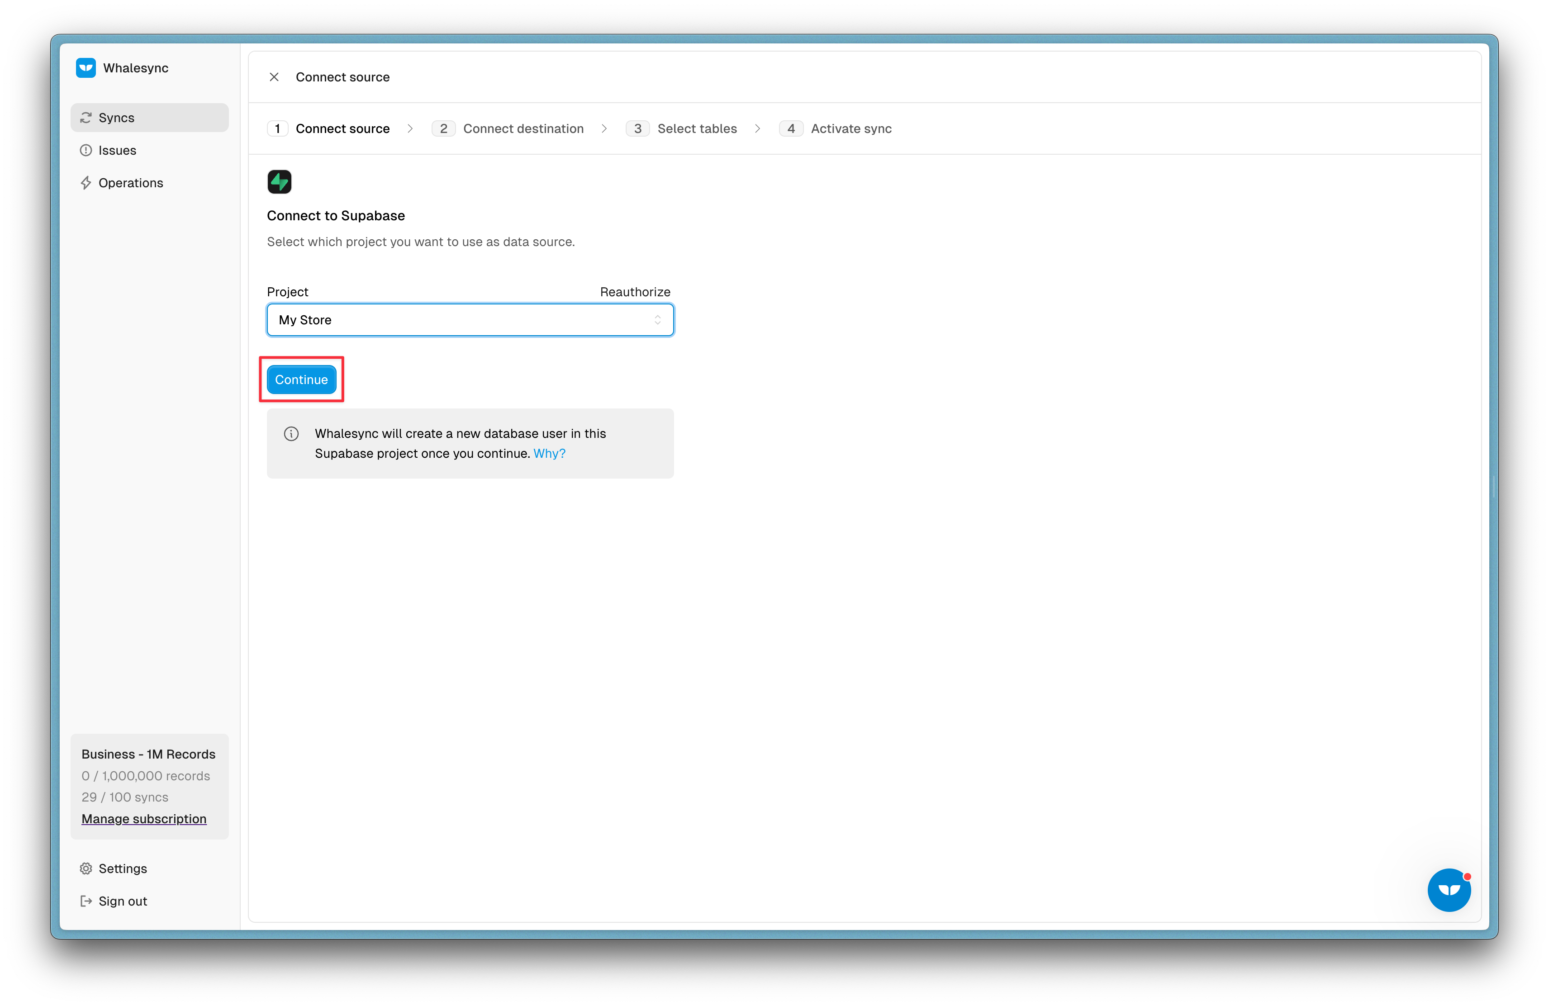
Task: Open the Issues sidebar item
Action: (149, 150)
